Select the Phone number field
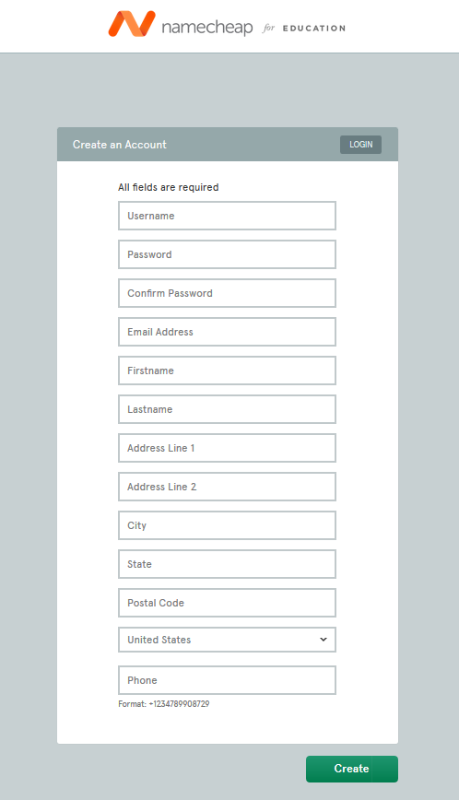 227,680
